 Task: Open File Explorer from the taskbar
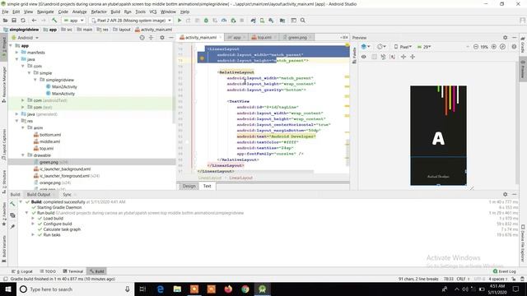click(x=177, y=289)
